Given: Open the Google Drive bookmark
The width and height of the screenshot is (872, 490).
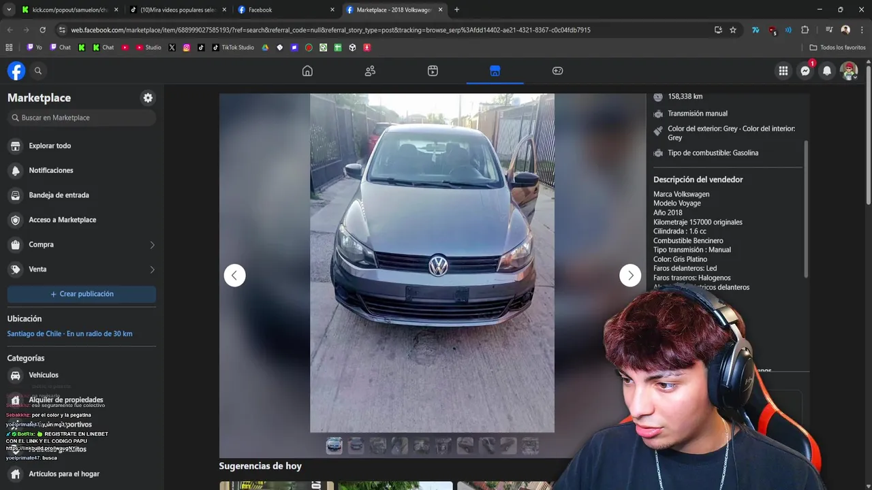Looking at the screenshot, I should [x=265, y=48].
